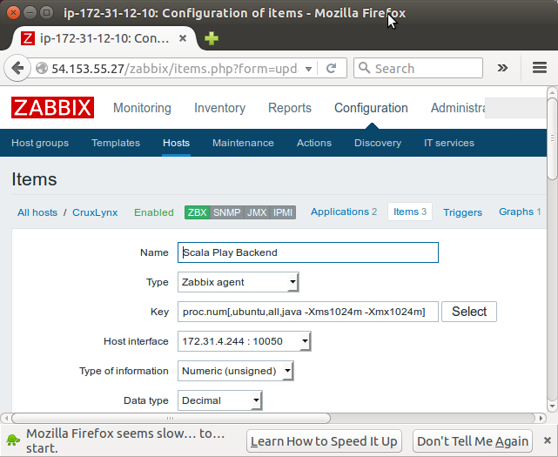Image resolution: width=558 pixels, height=457 pixels.
Task: Open the IT services submenu
Action: tap(448, 143)
